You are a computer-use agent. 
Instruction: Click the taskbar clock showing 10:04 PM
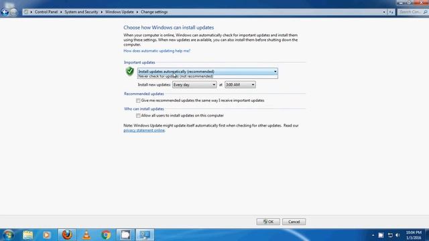[414, 235]
